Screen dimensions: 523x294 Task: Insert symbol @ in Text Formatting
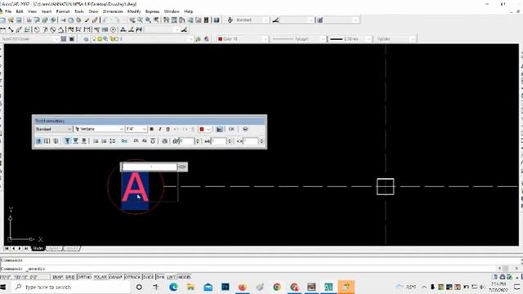point(165,141)
